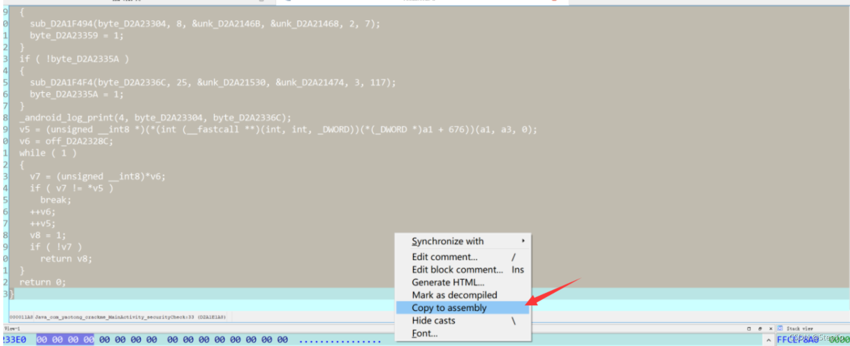Click the 'v7 = (unsigned __int8)*v6;' line
Viewport: 850px width, 346px height.
pyautogui.click(x=98, y=176)
